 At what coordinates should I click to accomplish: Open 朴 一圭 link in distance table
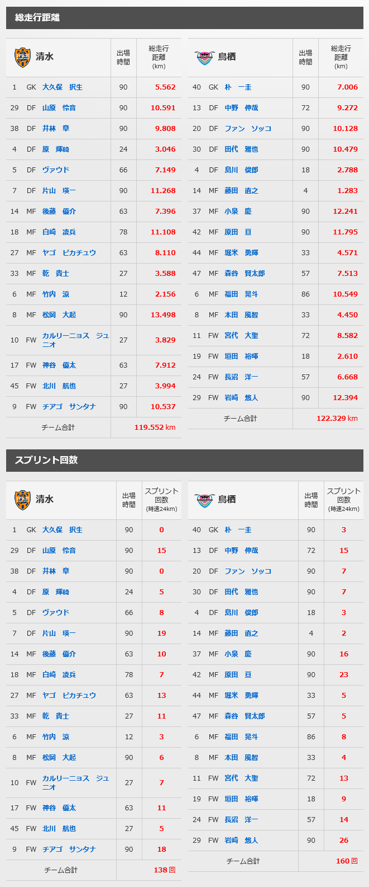point(238,87)
